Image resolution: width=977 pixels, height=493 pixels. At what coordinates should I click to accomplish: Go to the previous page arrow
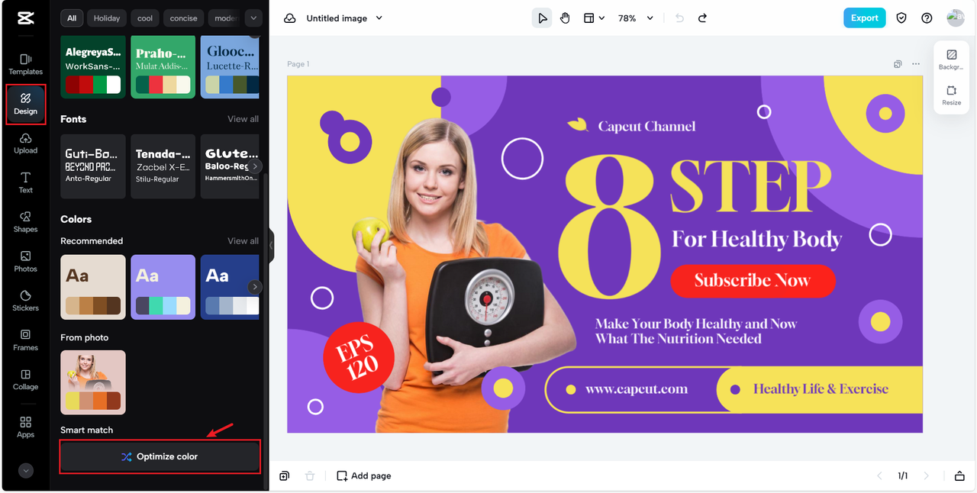click(879, 475)
